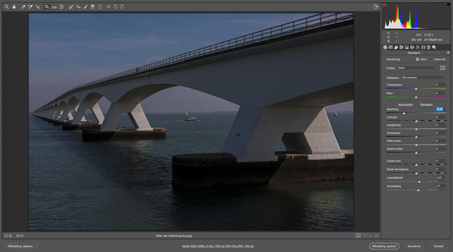The height and width of the screenshot is (252, 453).
Task: Browse profiles with the grid icon
Action: pyautogui.click(x=443, y=68)
